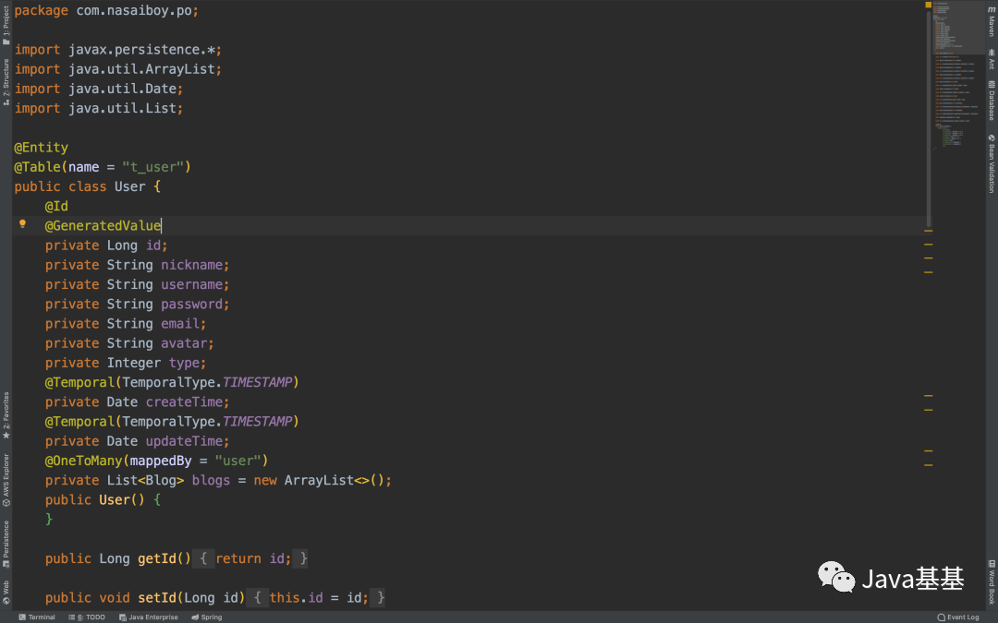The width and height of the screenshot is (998, 623).
Task: Open the Word Book tool window
Action: [x=991, y=581]
